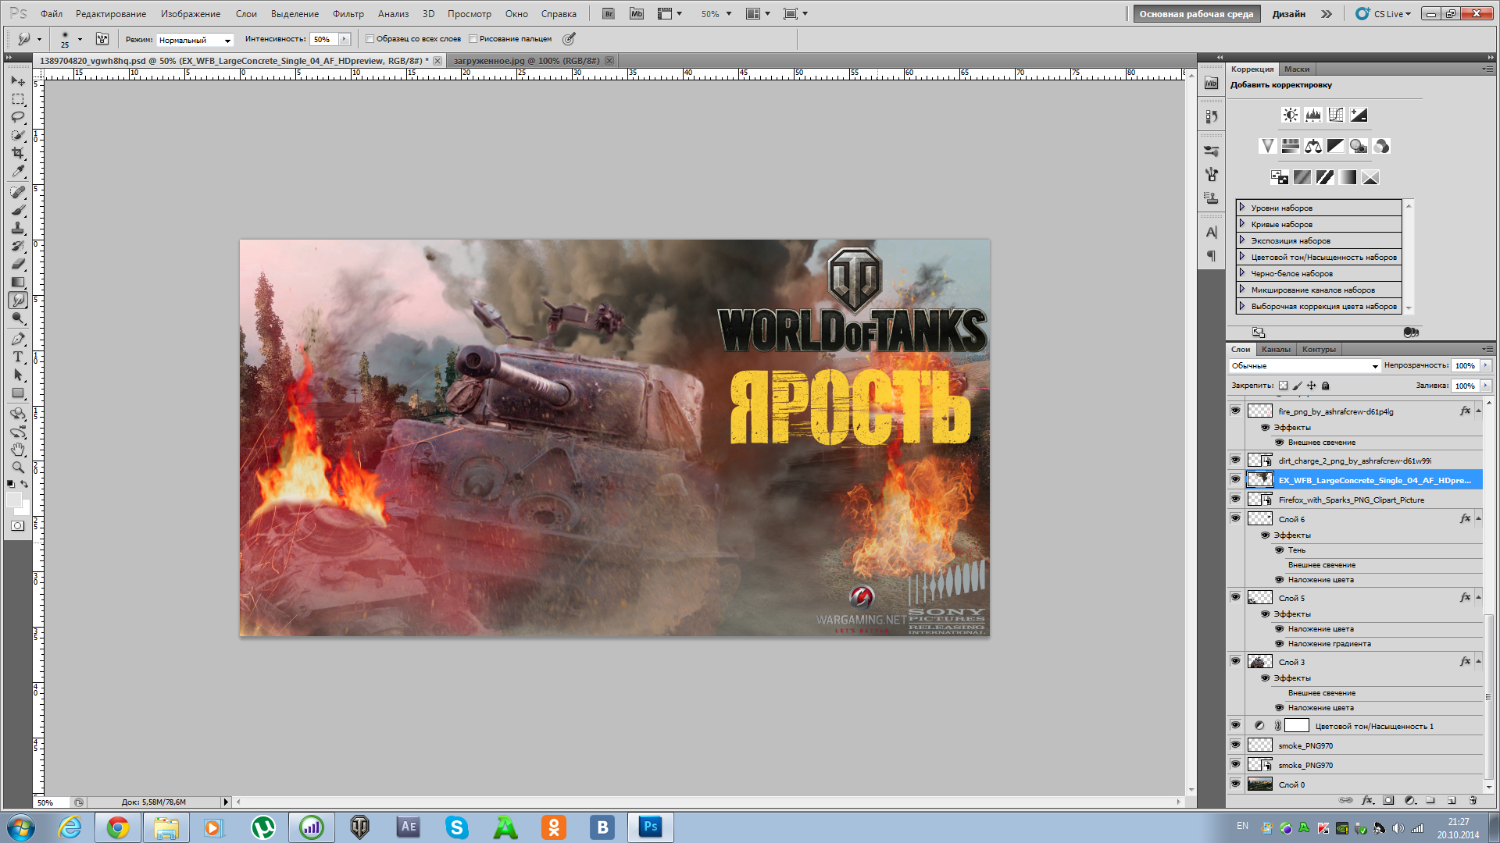Switch to the Маски tab
Viewport: 1500px width, 843px height.
[x=1297, y=69]
